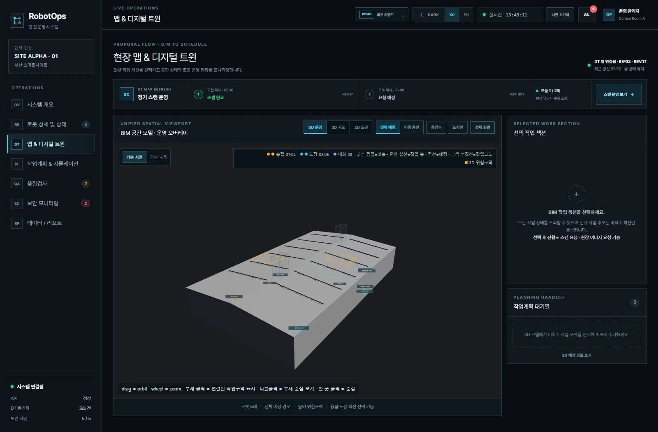658x432 pixels.
Task: Select the 2D 도면 view tab
Action: click(361, 128)
